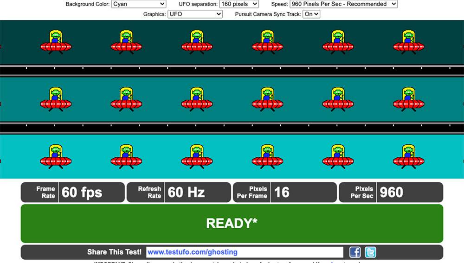Click the fourth UFO in the middle teal row
Screen dimensions: 464x263
pos(267,99)
